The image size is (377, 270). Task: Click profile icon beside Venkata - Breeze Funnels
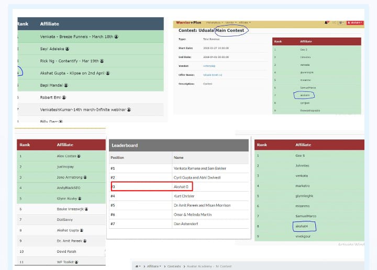coord(116,37)
